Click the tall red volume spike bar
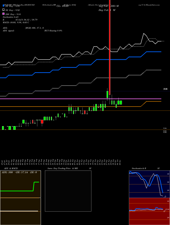The width and height of the screenshot is (170, 225). [110, 47]
